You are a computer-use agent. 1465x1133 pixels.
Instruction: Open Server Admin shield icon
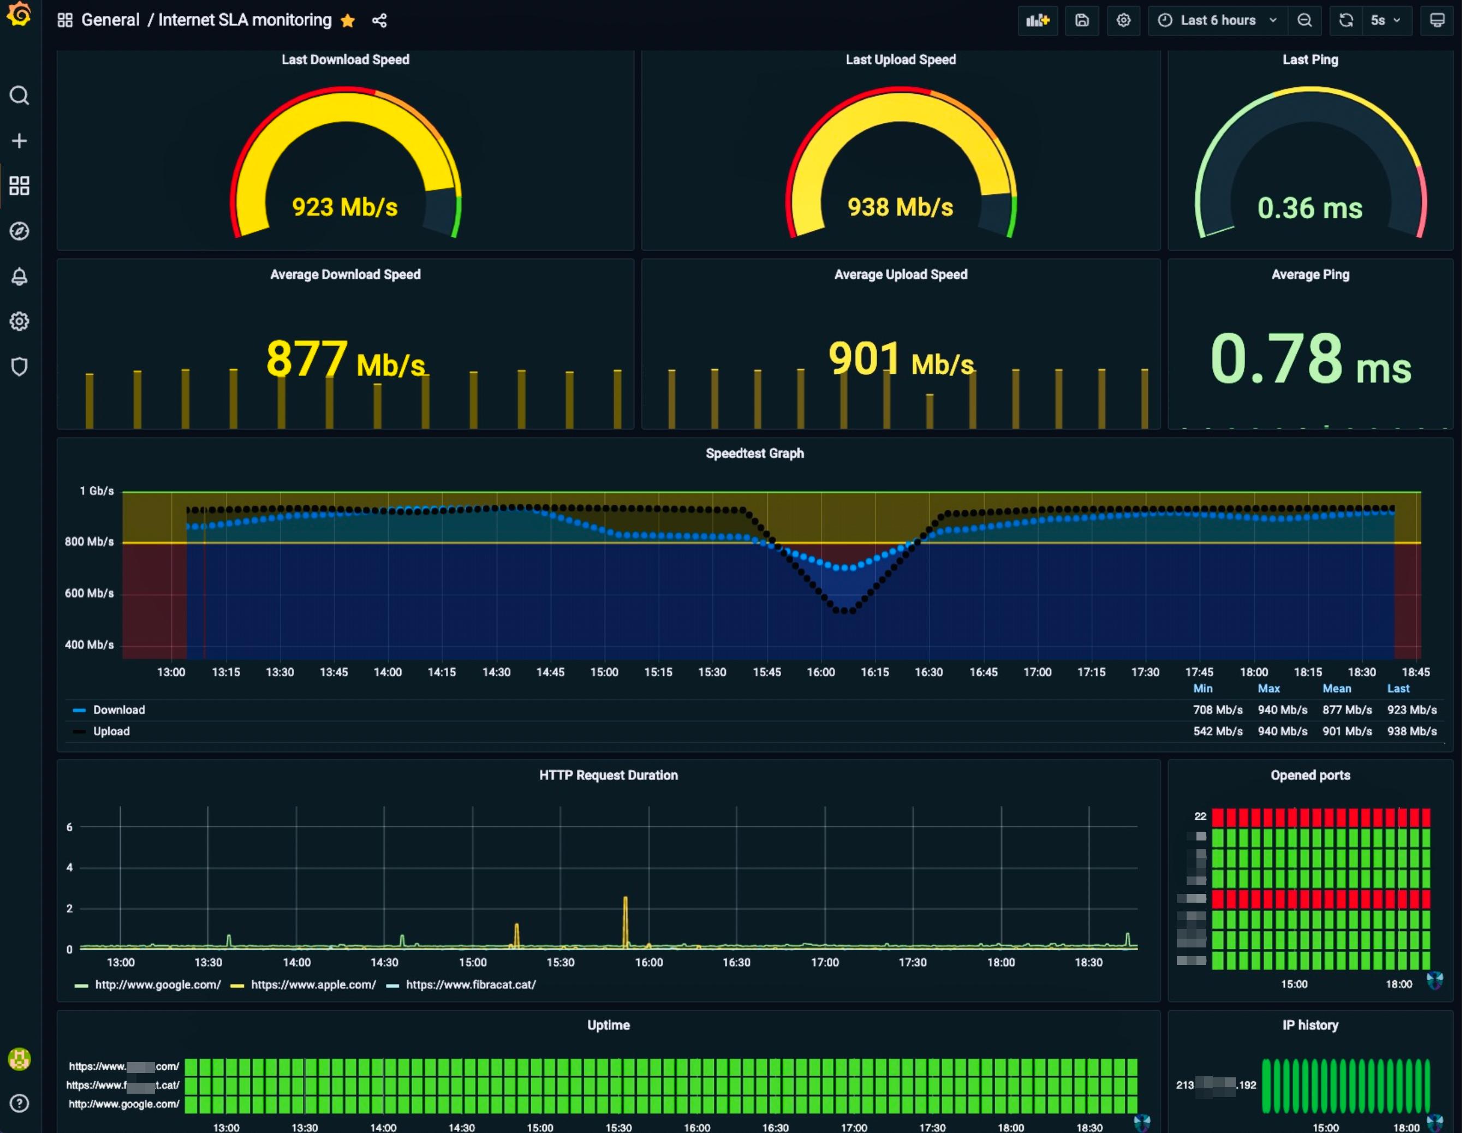click(x=20, y=367)
